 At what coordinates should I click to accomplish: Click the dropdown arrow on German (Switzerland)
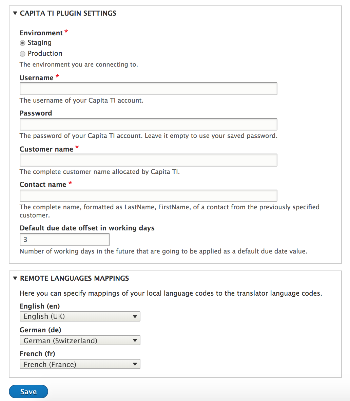pos(135,340)
